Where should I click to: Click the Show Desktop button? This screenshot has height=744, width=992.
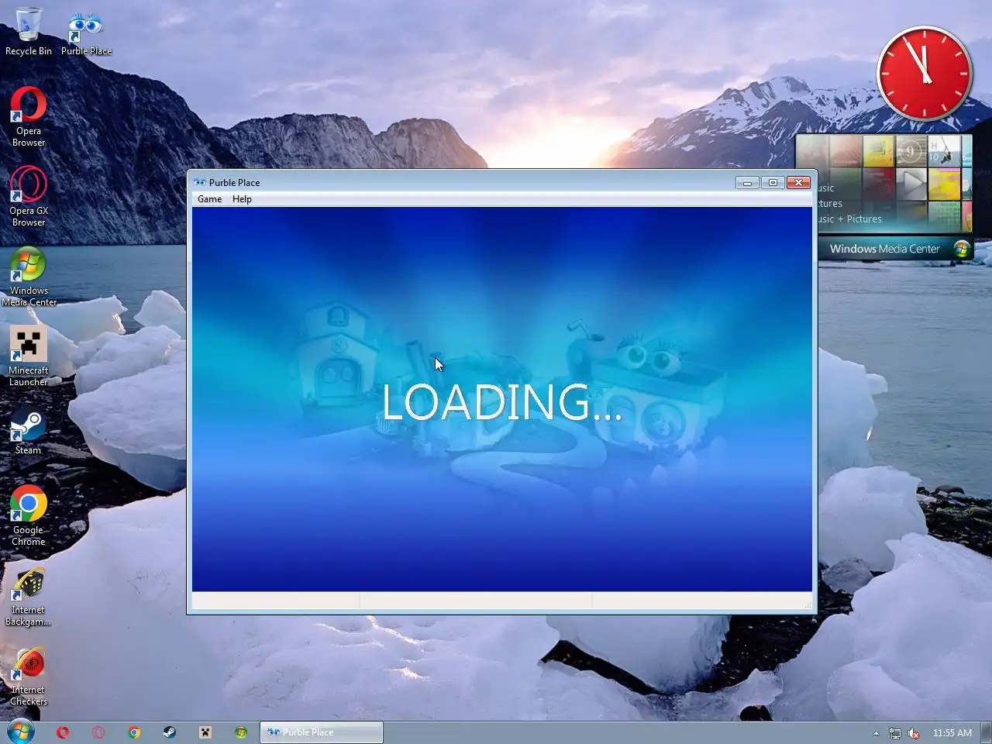point(987,733)
